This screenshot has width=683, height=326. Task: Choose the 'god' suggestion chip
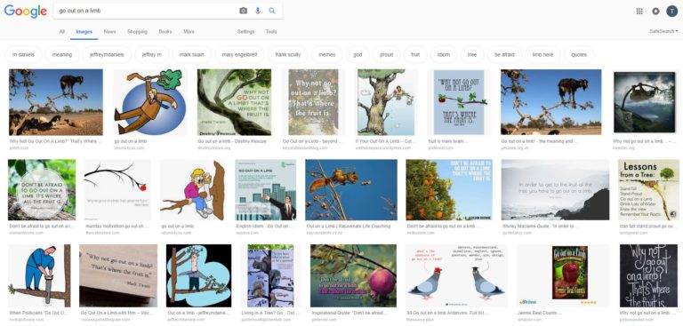click(358, 55)
